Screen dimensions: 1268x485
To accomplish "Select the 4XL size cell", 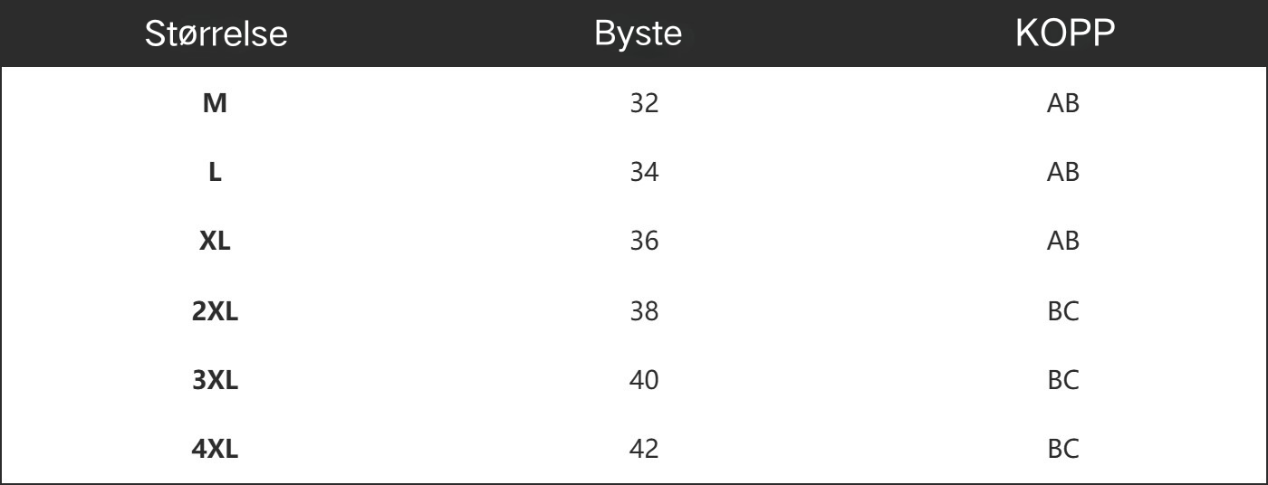I will click(x=215, y=449).
